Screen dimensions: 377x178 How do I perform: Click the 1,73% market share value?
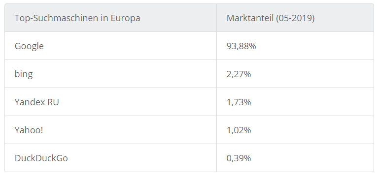239,102
